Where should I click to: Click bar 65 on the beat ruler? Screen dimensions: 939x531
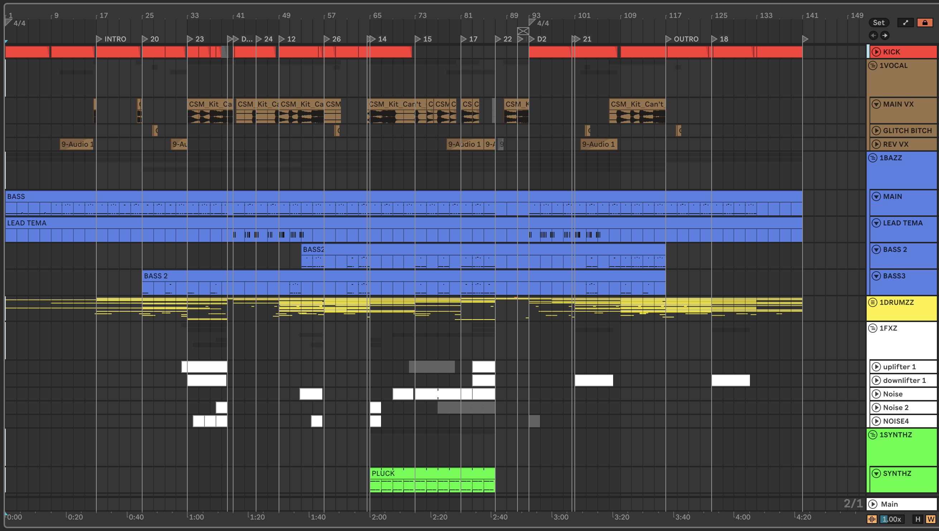(x=377, y=15)
